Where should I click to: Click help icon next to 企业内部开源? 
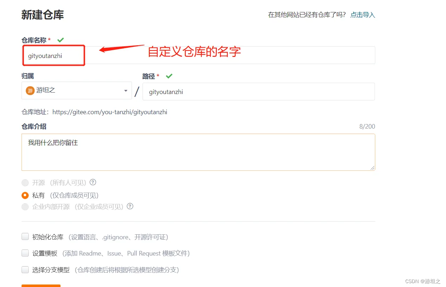click(130, 206)
